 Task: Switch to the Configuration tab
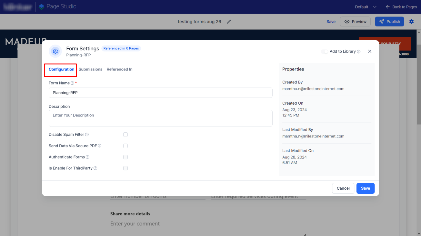tap(61, 69)
